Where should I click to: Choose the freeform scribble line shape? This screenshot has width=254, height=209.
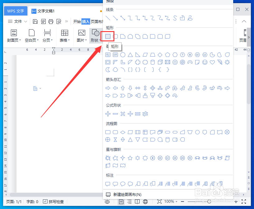pos(190,18)
